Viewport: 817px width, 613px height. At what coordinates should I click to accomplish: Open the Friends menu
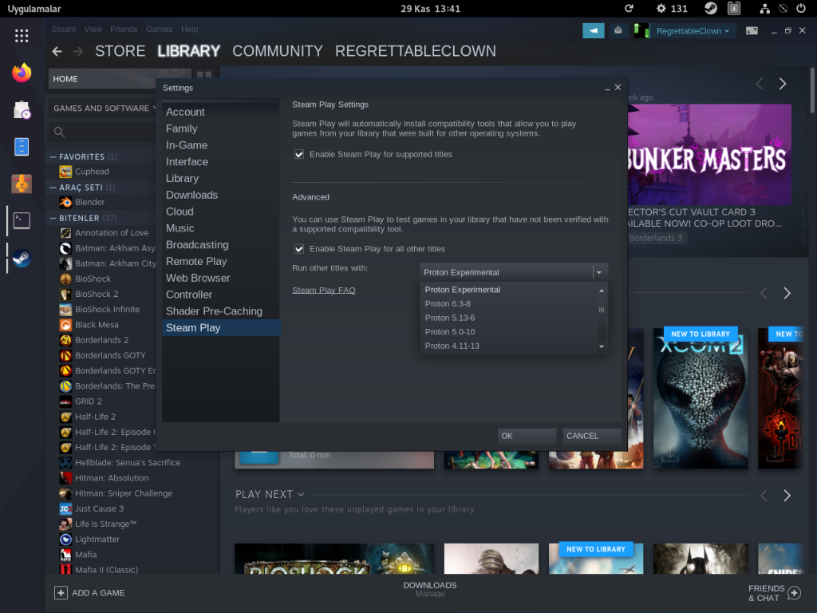coord(124,30)
